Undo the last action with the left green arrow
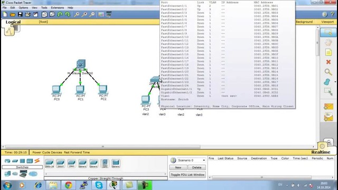The image size is (338, 190). click(x=60, y=14)
